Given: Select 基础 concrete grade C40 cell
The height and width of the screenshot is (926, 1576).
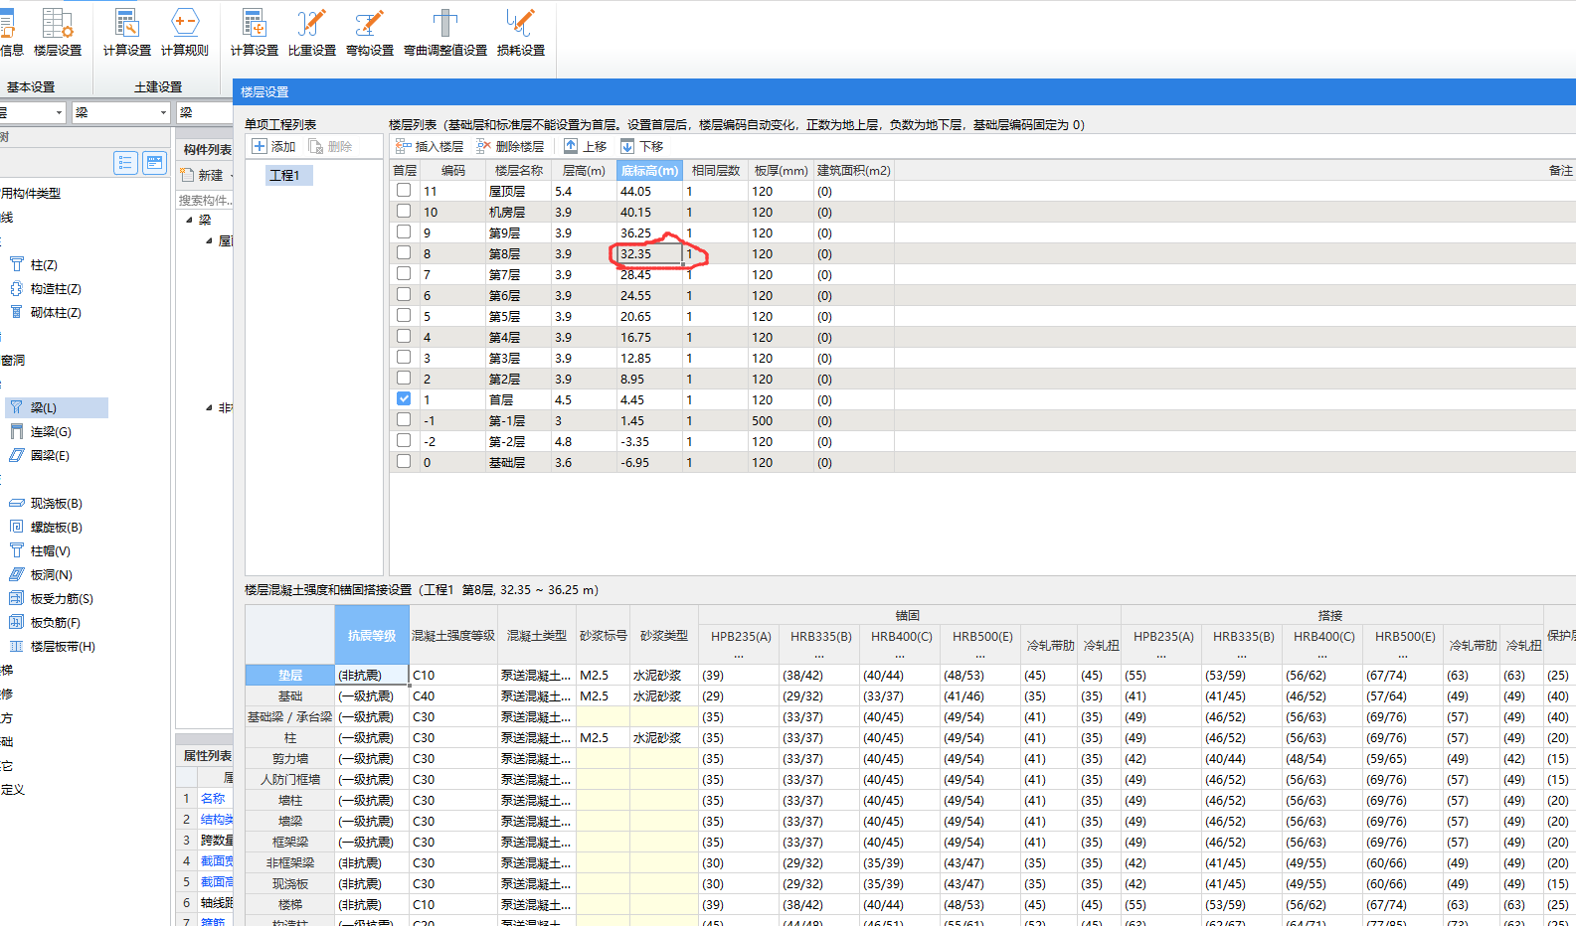Looking at the screenshot, I should pos(453,695).
